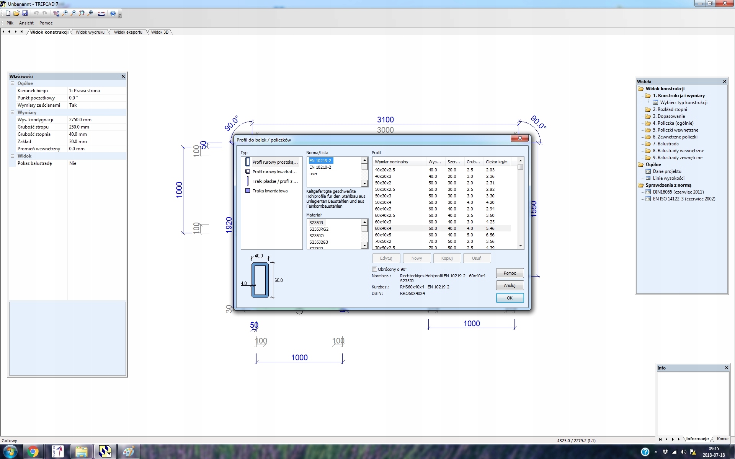Open help with the blue question icon
Screen dimensions: 735x459
click(113, 13)
